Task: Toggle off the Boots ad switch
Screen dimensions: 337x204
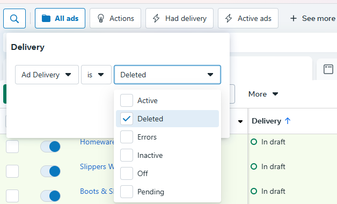Action: 50,196
